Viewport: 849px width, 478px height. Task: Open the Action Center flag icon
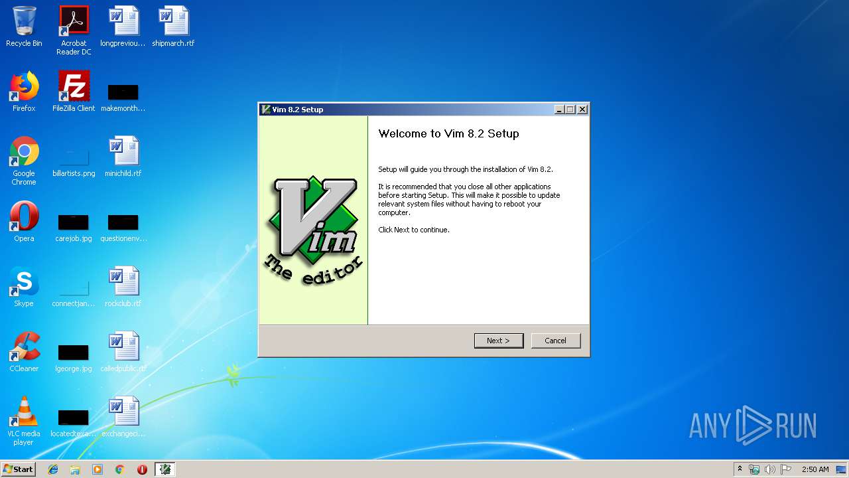point(786,469)
